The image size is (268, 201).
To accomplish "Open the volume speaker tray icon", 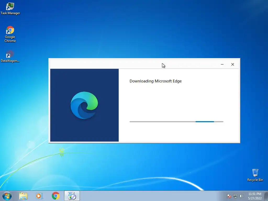I will (x=241, y=196).
